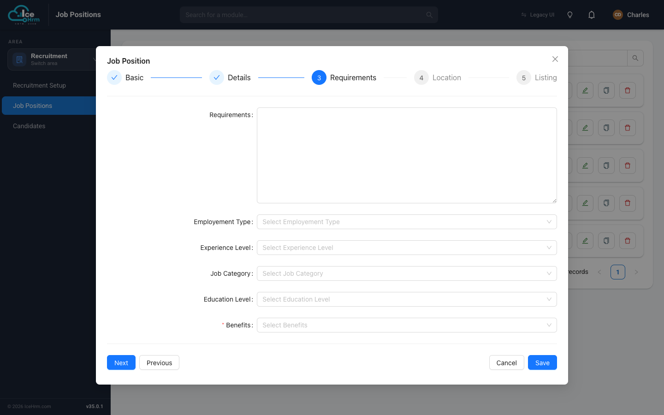Image resolution: width=664 pixels, height=415 pixels.
Task: Click the Charles user name
Action: pos(638,15)
